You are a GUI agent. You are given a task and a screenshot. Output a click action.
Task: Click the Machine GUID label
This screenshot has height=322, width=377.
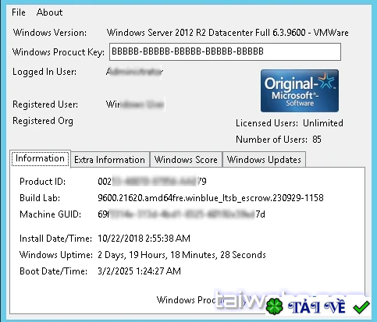(x=50, y=214)
